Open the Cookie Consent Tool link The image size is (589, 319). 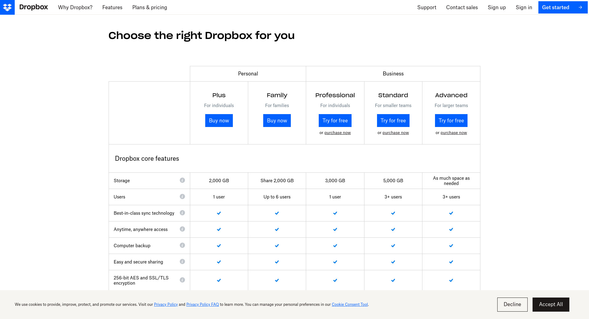tap(350, 305)
